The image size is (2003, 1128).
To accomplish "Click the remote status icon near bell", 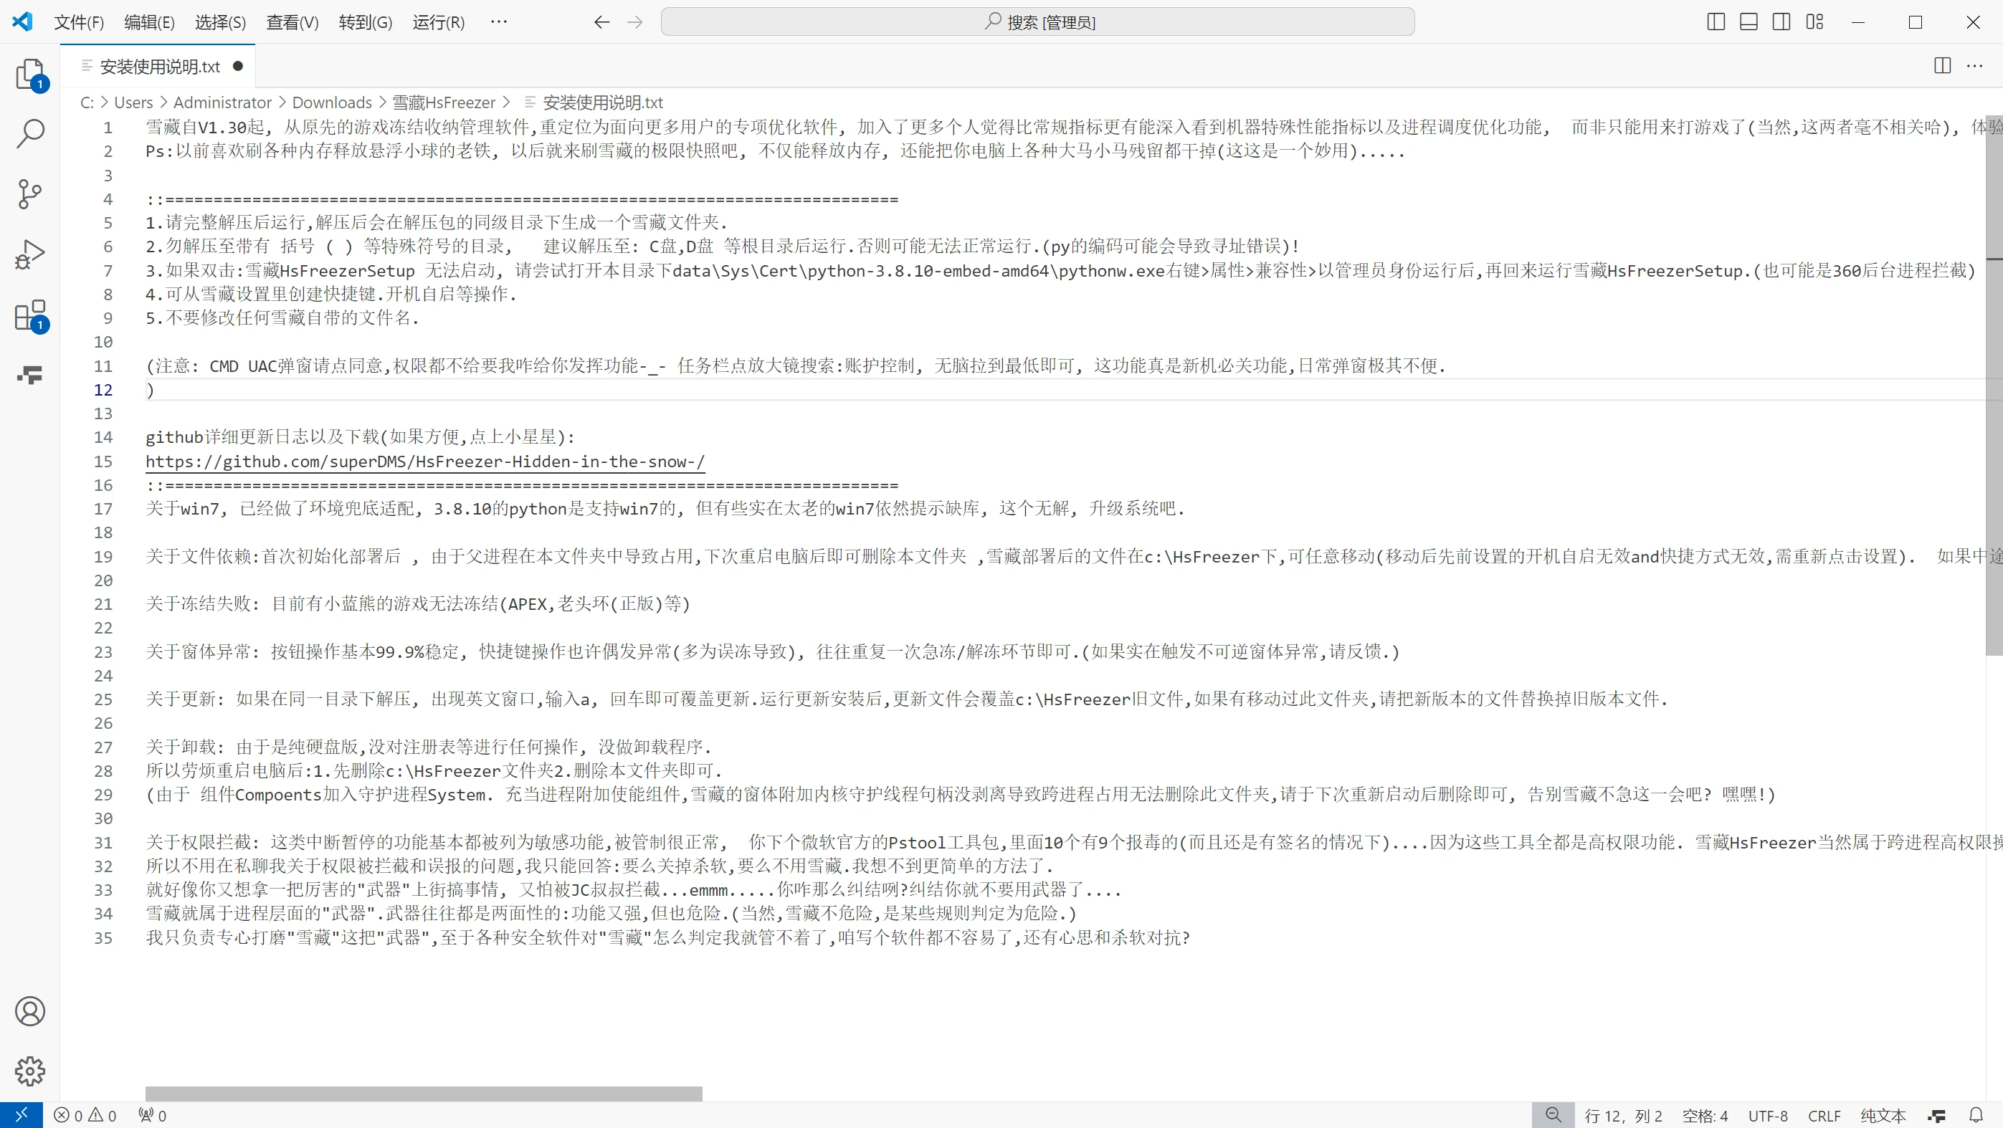I will tap(1937, 1116).
